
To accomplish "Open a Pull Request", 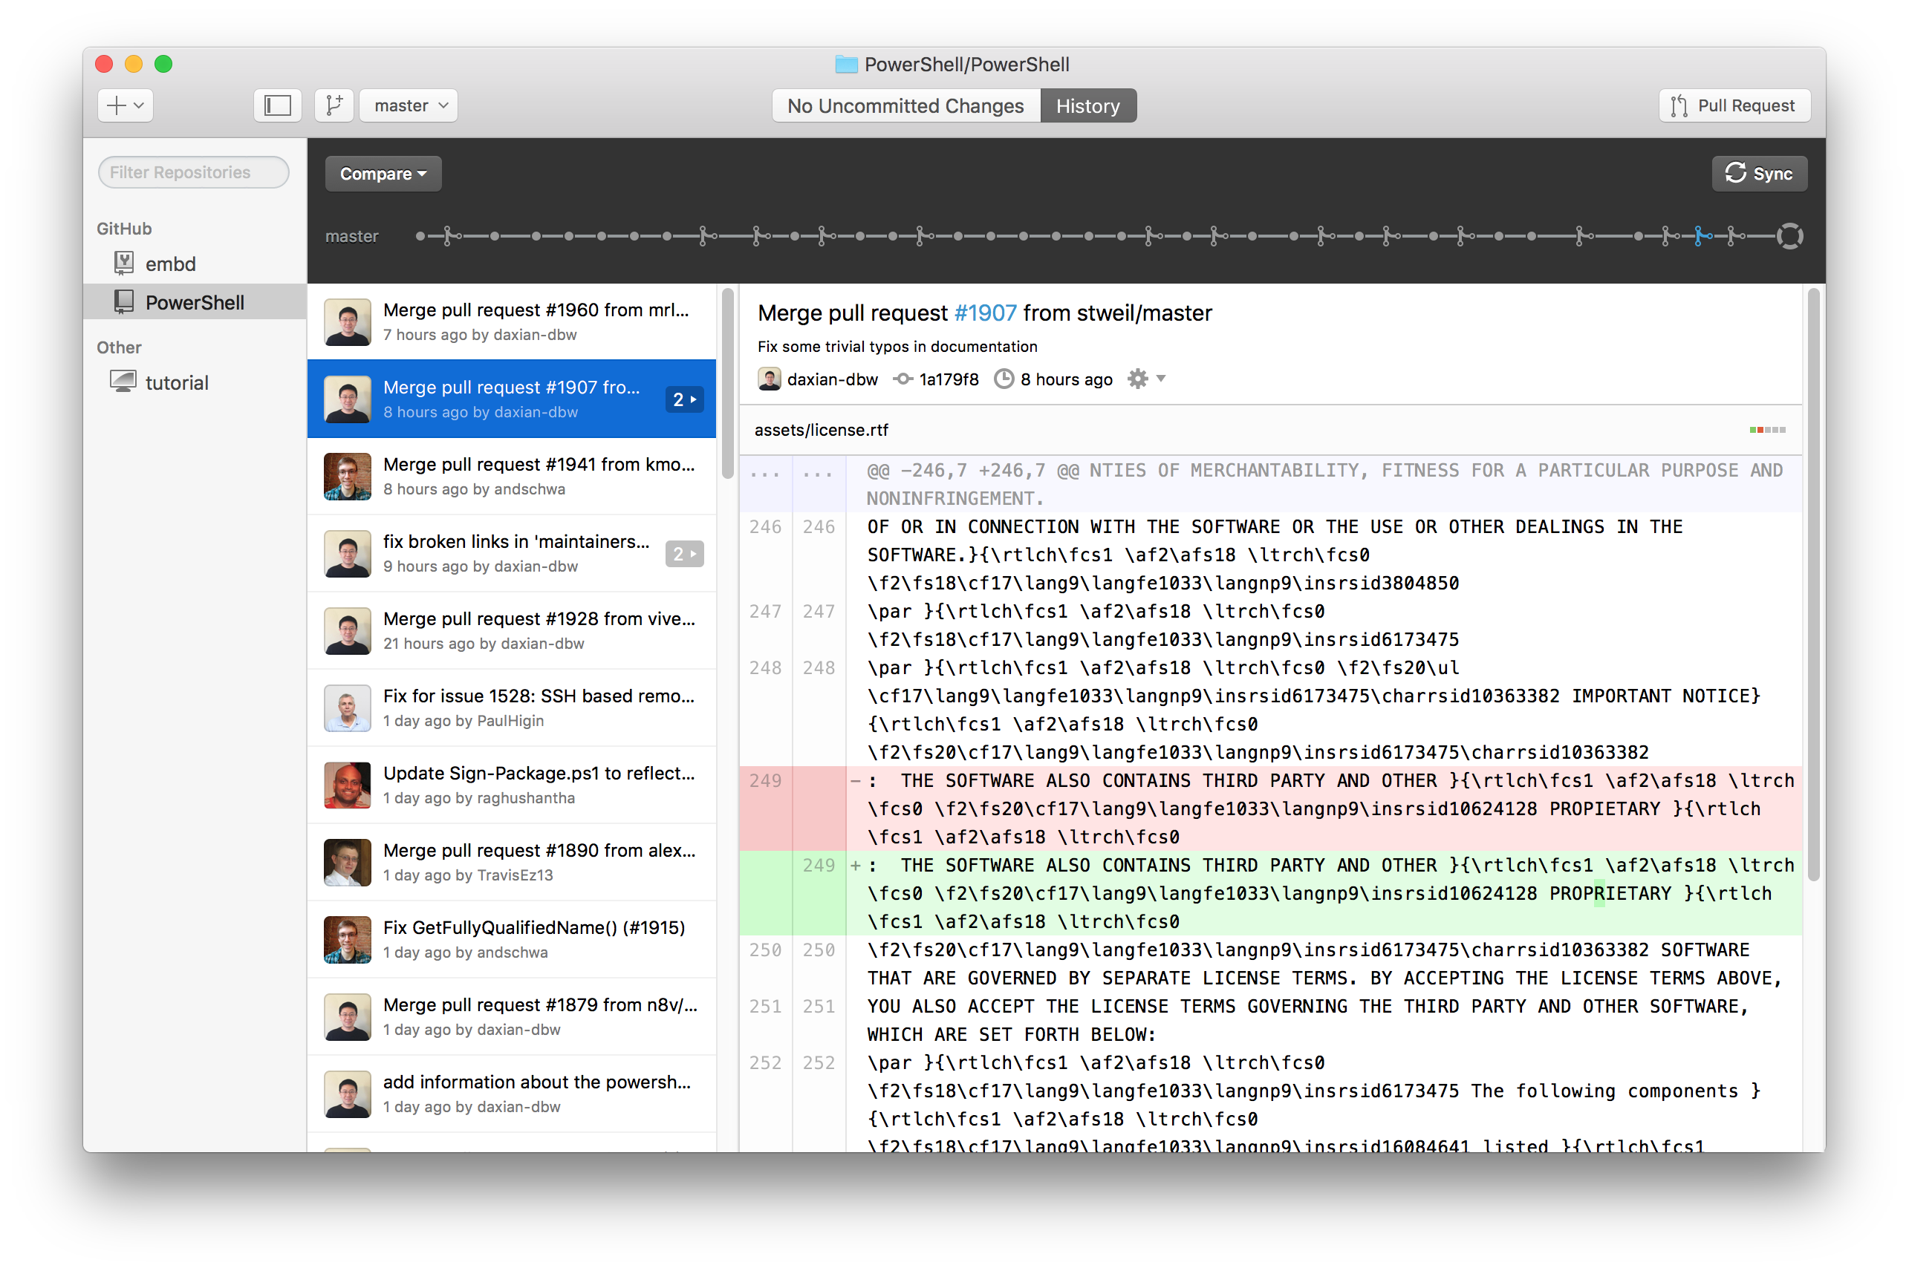I will 1734,105.
